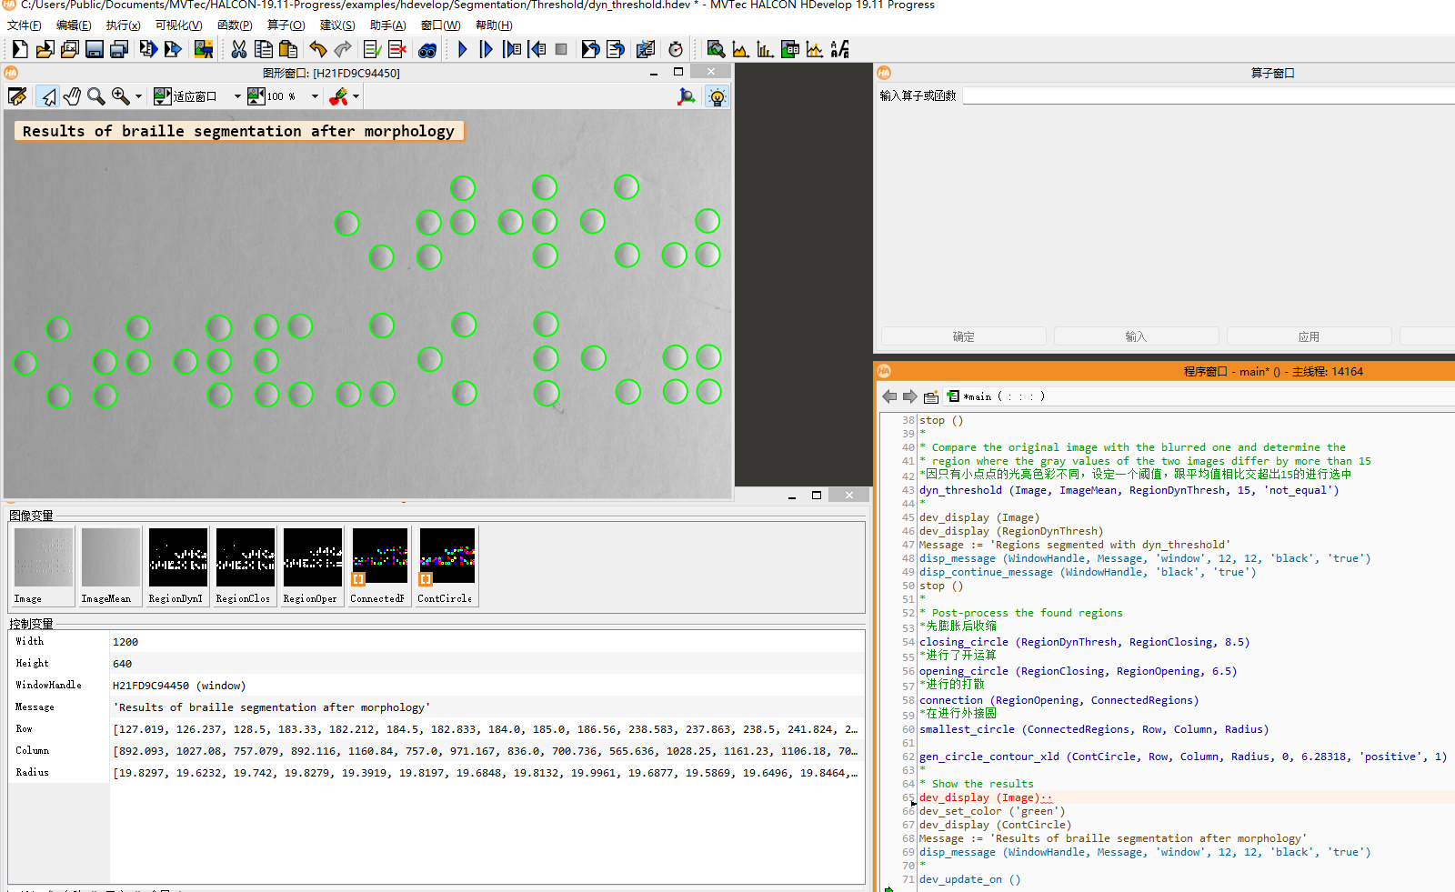1455x892 pixels.
Task: Go forward with program window right arrow
Action: pos(909,396)
